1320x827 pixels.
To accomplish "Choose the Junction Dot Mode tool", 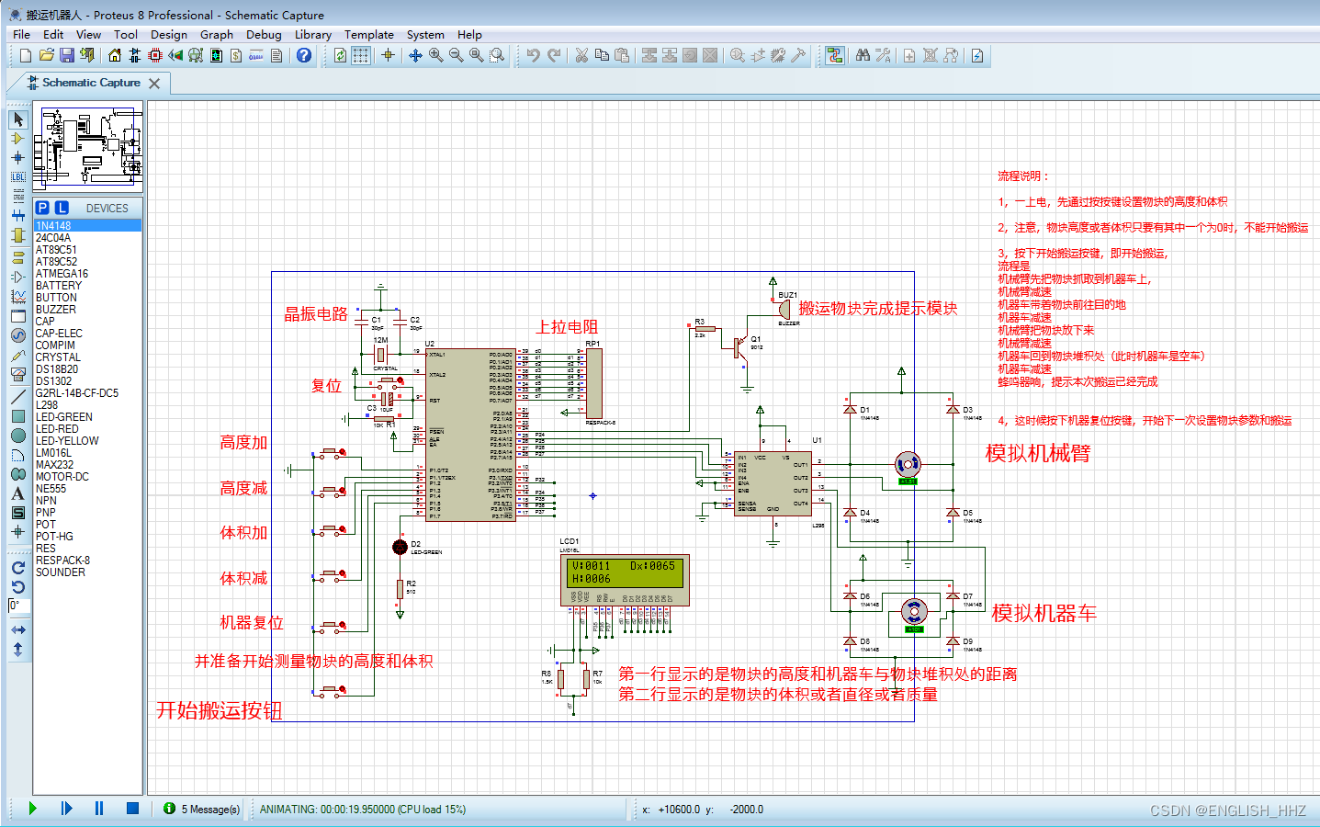I will tap(18, 158).
